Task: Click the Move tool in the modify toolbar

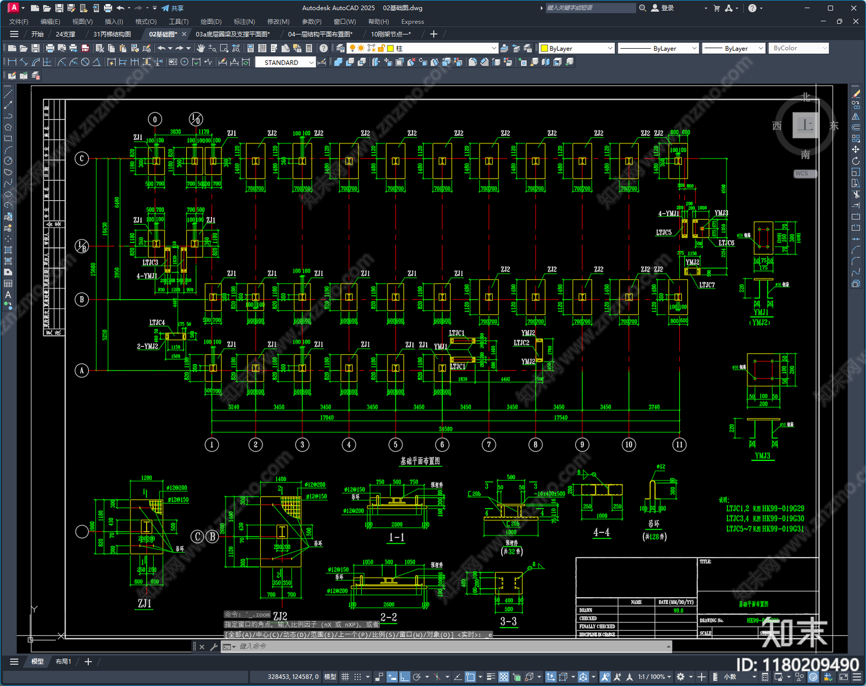Action: coord(856,149)
